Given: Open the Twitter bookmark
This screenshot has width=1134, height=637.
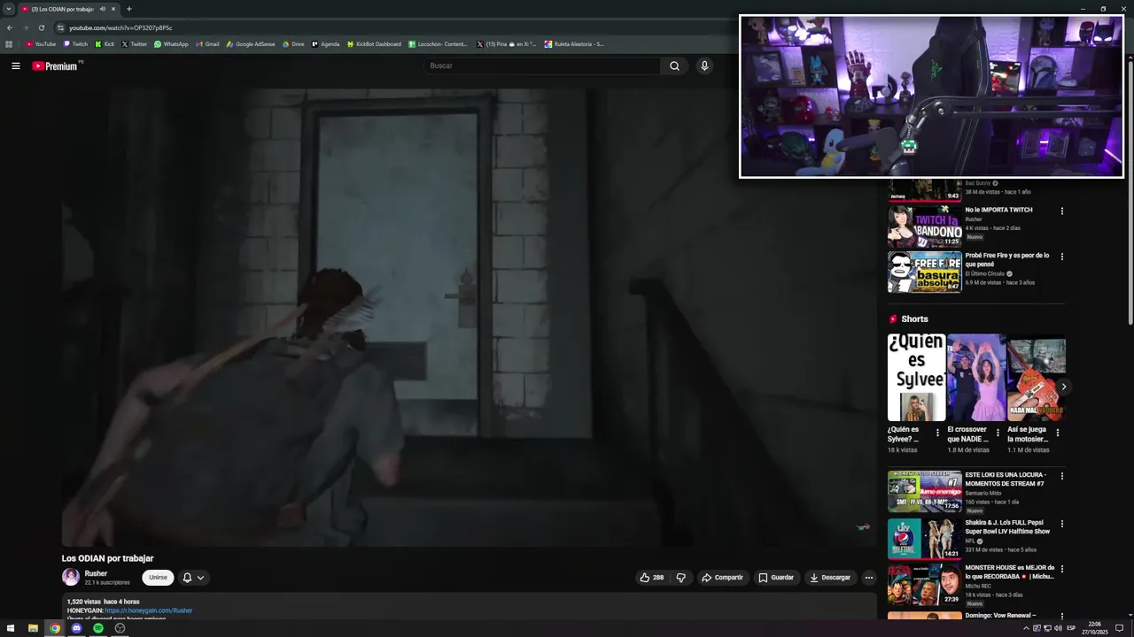Looking at the screenshot, I should tap(135, 44).
